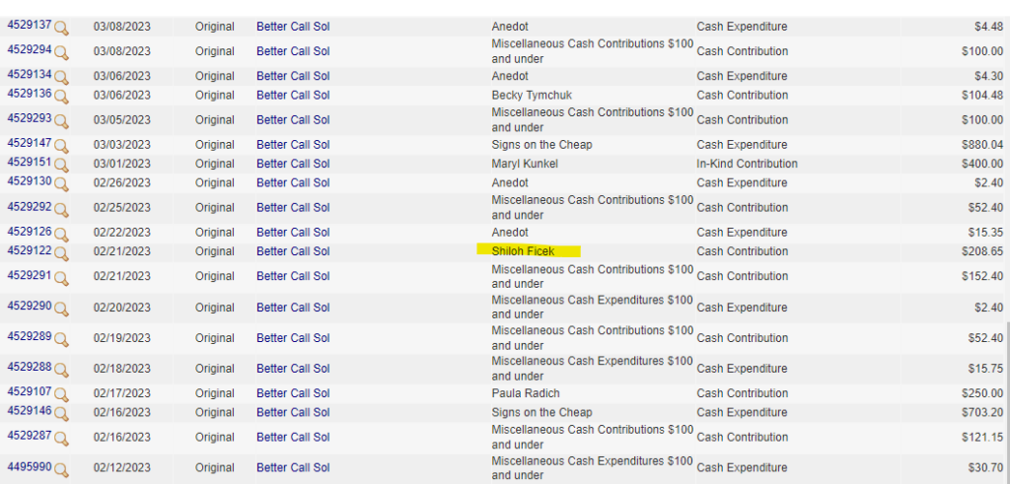Viewport: 1010px width, 484px height.
Task: Open magnifier for record 4529126
Action: tap(62, 233)
